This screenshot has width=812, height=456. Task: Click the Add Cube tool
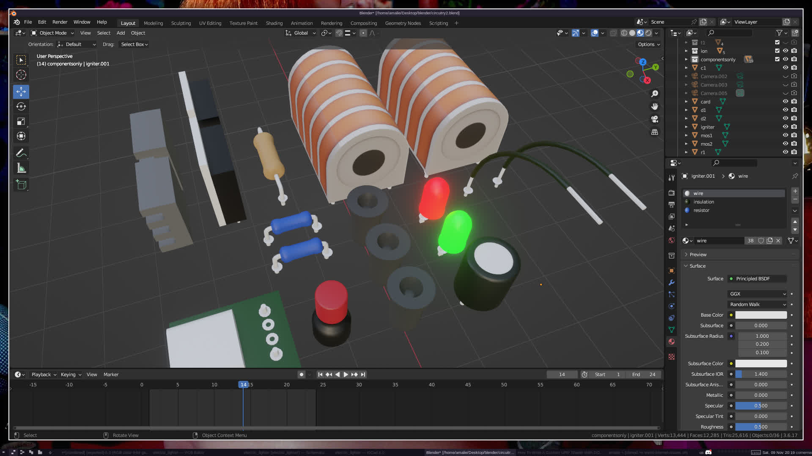[21, 185]
